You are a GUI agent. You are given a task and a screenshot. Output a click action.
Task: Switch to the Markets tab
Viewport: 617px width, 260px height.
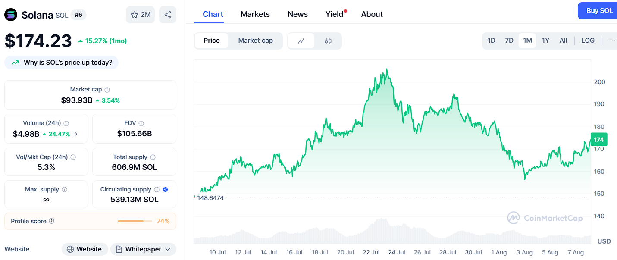point(255,14)
